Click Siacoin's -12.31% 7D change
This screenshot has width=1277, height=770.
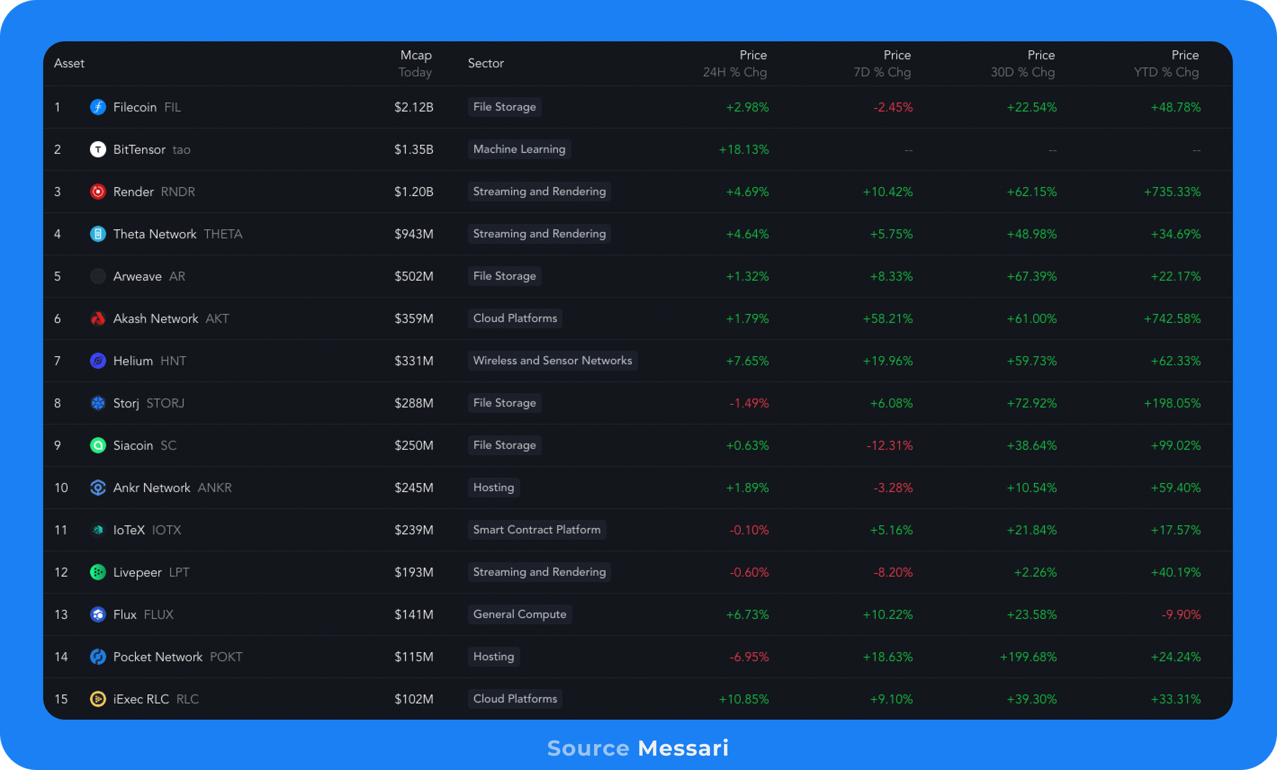coord(889,446)
